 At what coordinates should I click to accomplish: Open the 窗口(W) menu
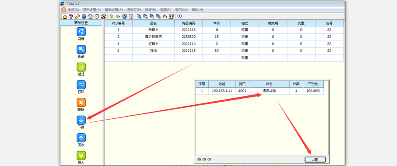[181, 10]
